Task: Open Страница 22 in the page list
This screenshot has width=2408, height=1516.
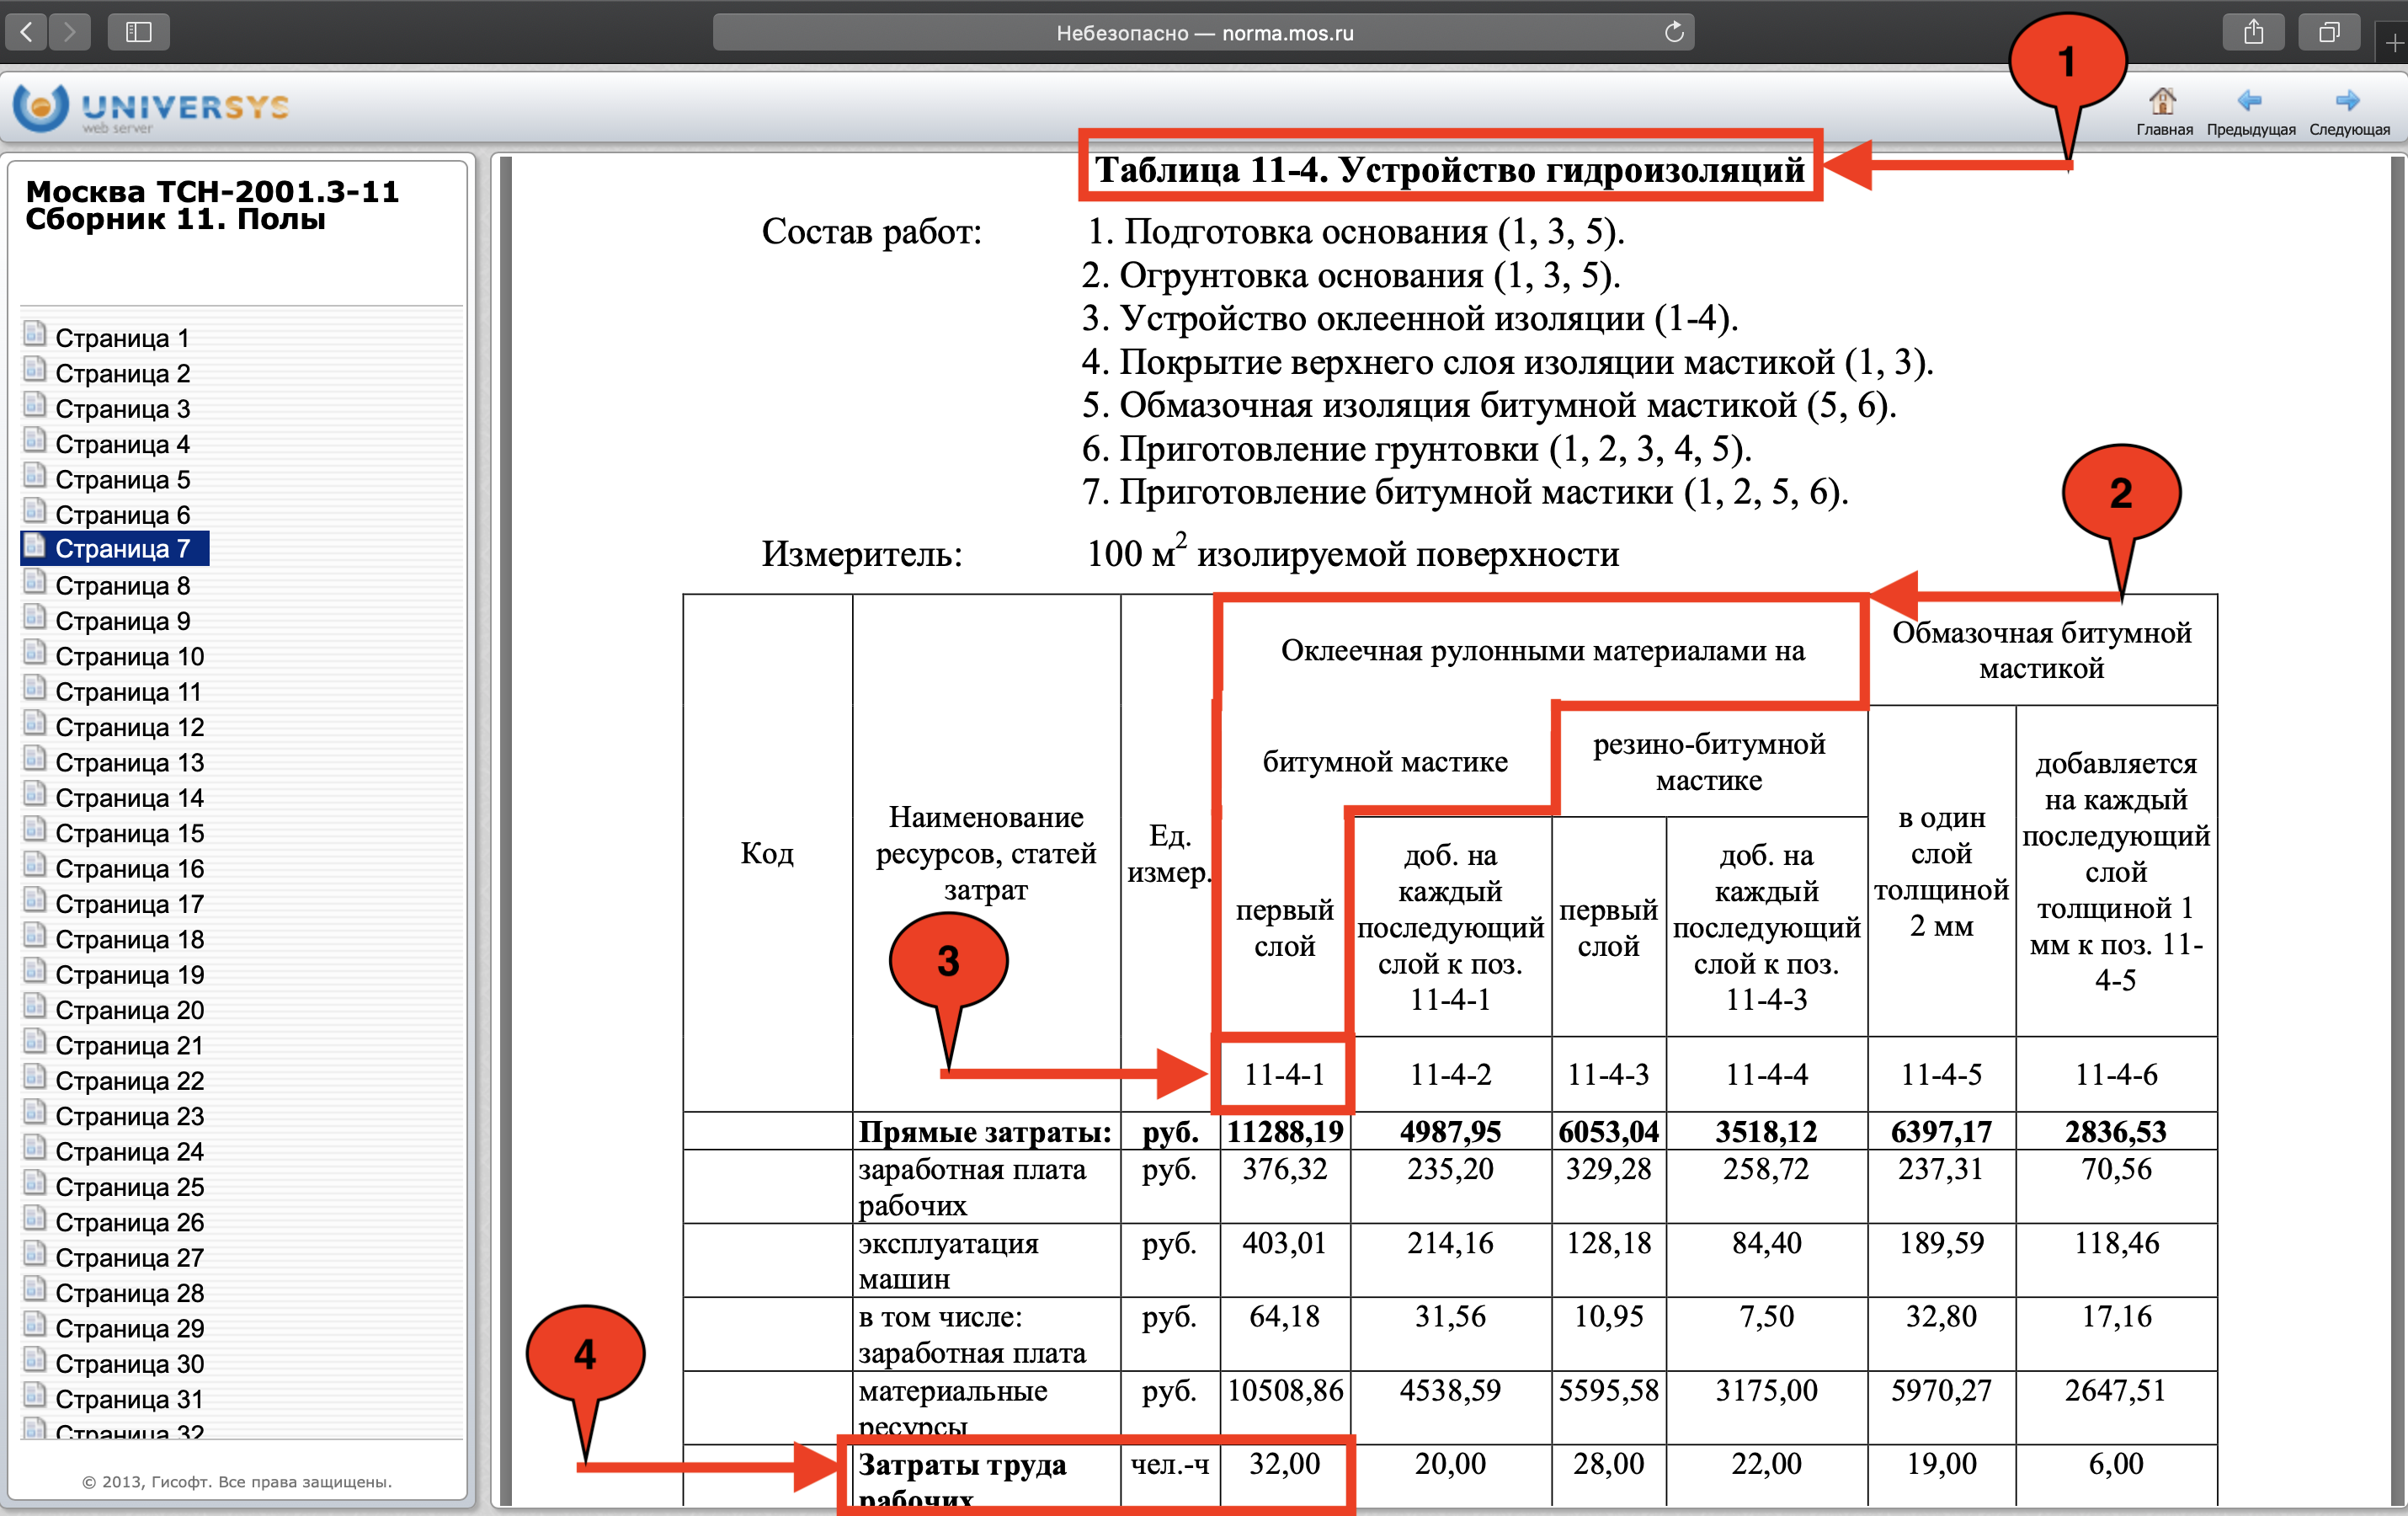Action: click(129, 1080)
